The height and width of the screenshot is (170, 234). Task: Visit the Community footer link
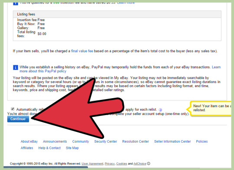click(x=81, y=141)
